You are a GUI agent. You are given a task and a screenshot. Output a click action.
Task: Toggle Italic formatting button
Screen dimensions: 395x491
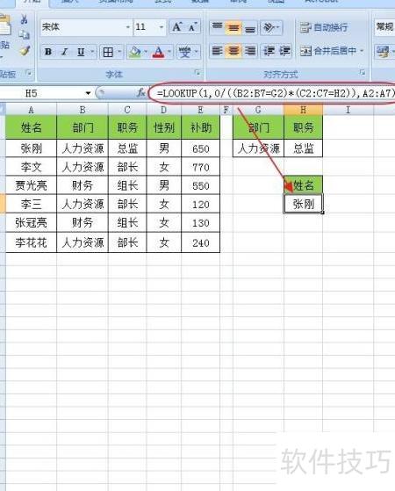tap(64, 52)
